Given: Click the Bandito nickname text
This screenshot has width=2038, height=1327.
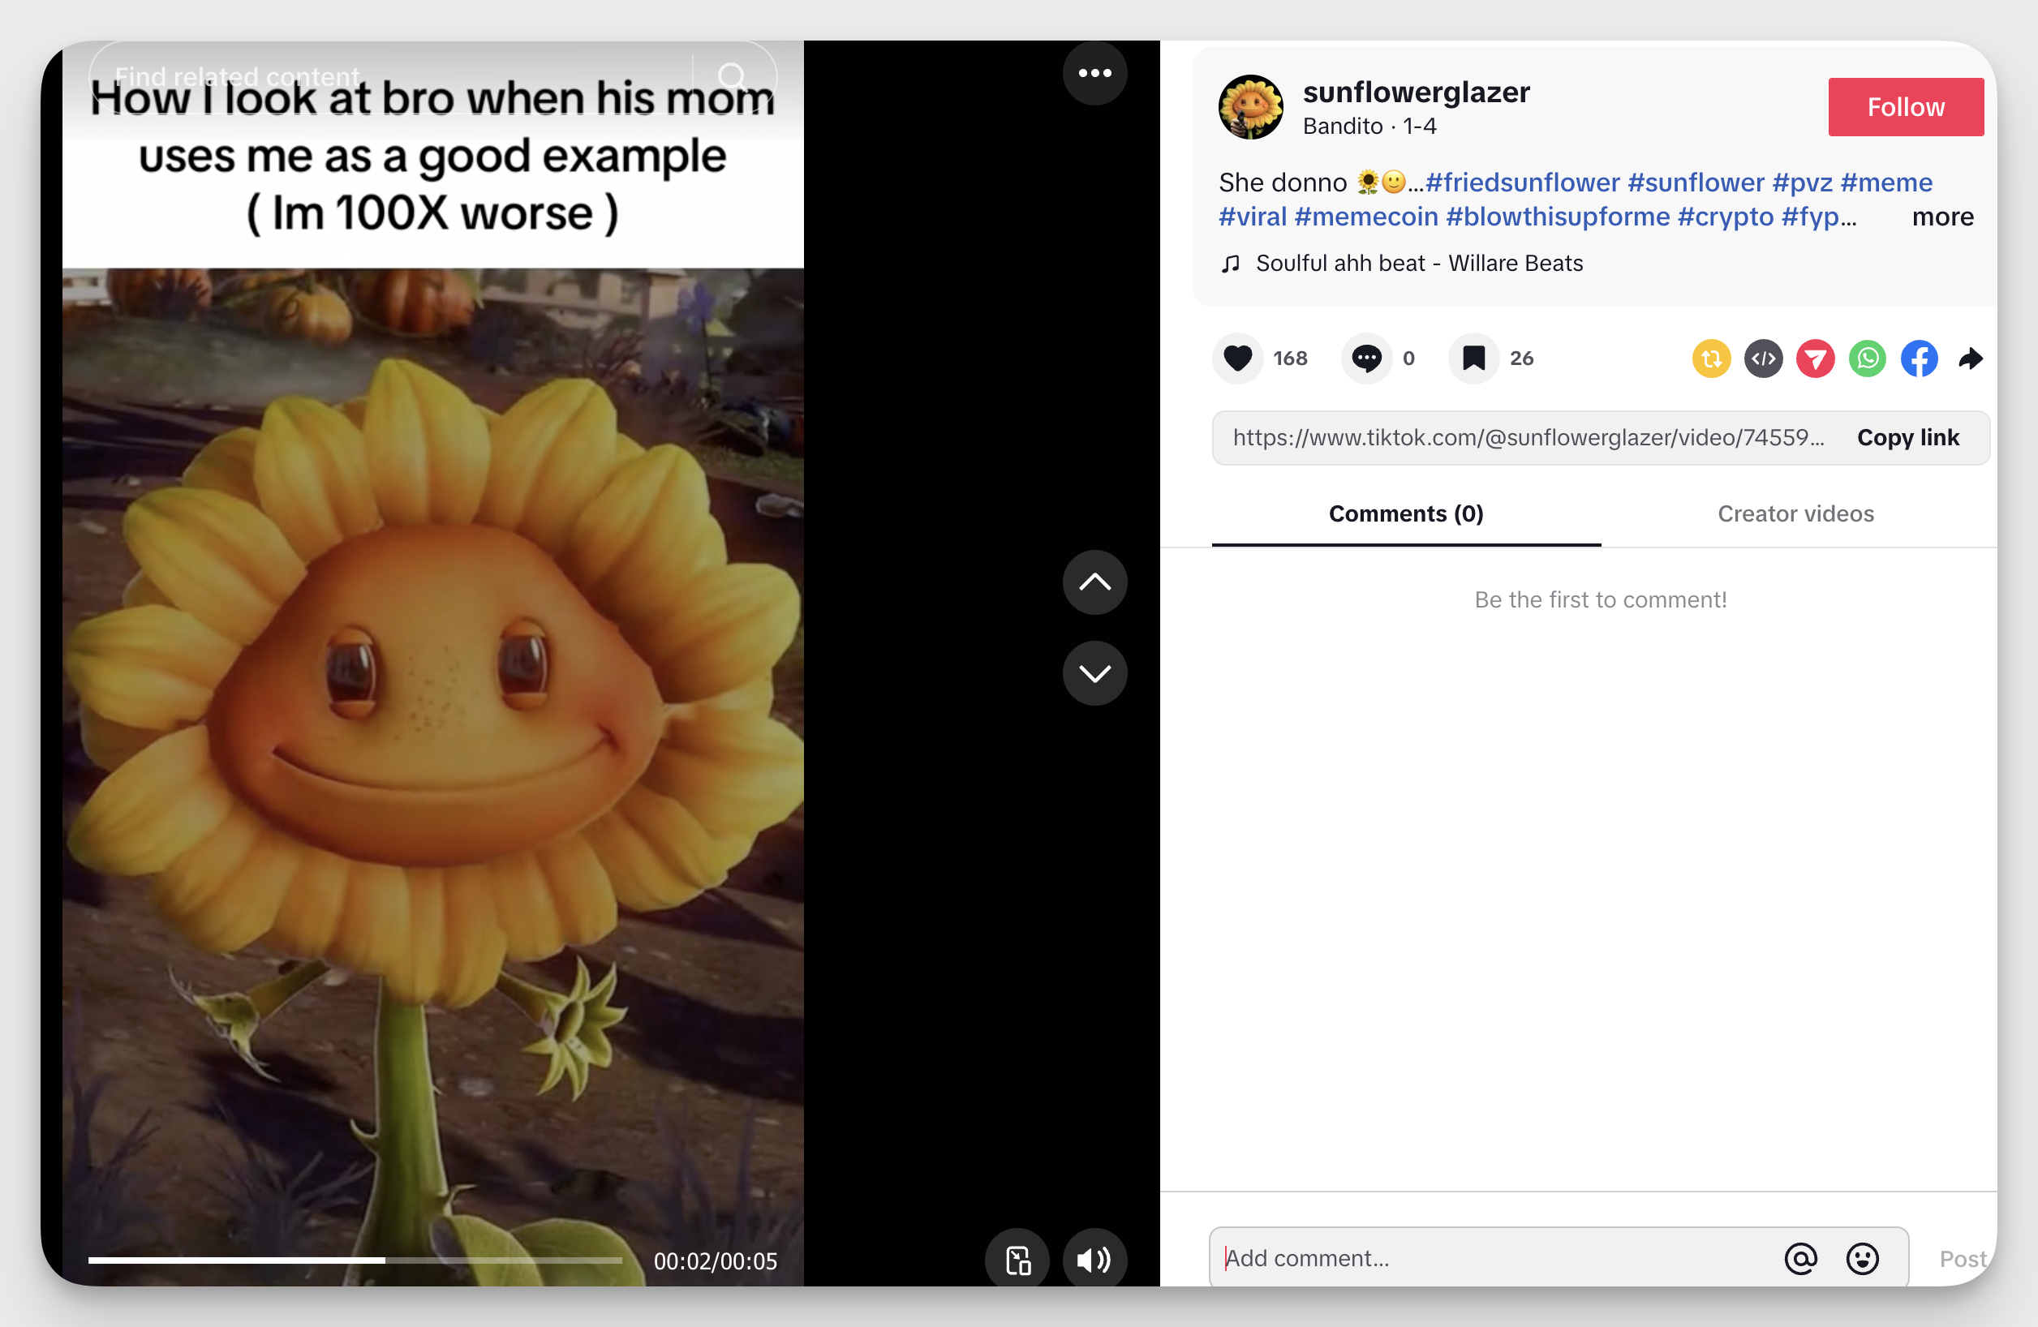Looking at the screenshot, I should pos(1342,127).
